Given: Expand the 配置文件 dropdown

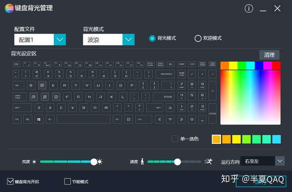Looking at the screenshot, I should (x=60, y=39).
